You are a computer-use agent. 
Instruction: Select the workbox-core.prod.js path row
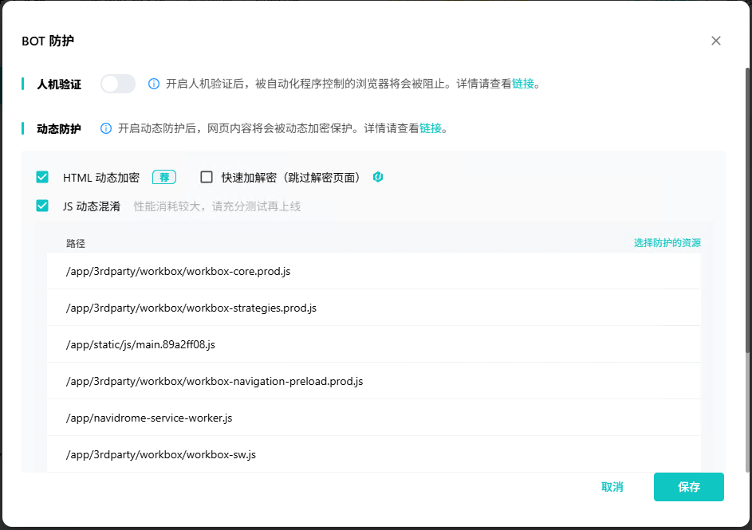click(177, 271)
